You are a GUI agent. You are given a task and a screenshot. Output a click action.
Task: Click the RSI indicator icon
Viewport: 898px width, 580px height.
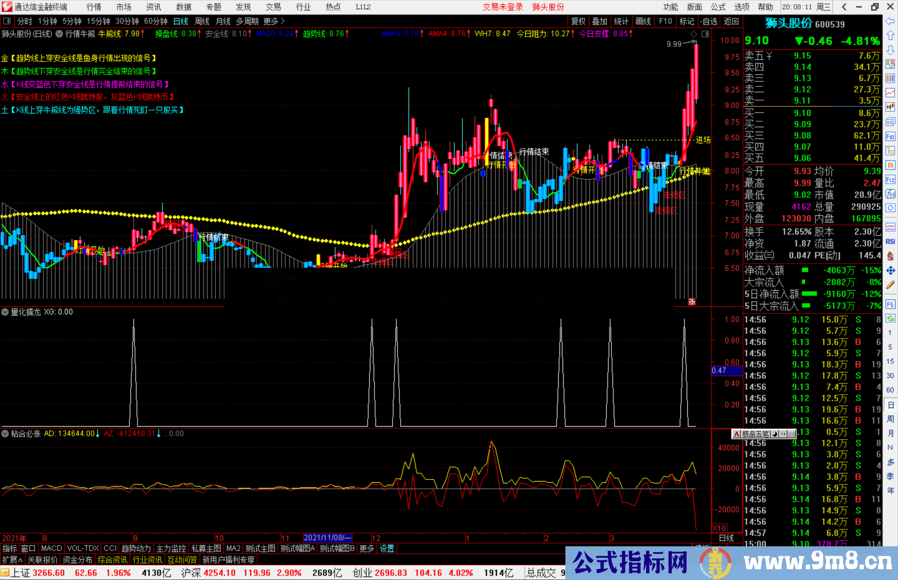(890, 242)
